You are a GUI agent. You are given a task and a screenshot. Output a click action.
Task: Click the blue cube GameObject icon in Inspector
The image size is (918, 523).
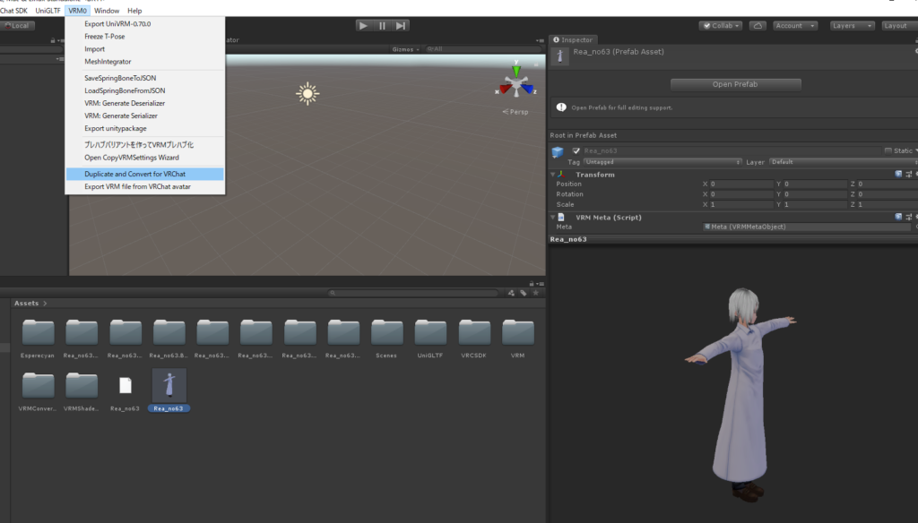pyautogui.click(x=558, y=152)
